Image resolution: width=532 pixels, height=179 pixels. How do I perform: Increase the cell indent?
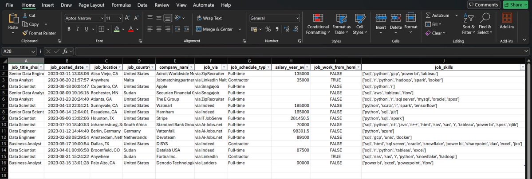click(x=186, y=29)
